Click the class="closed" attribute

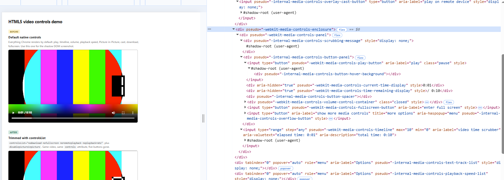tap(394, 102)
